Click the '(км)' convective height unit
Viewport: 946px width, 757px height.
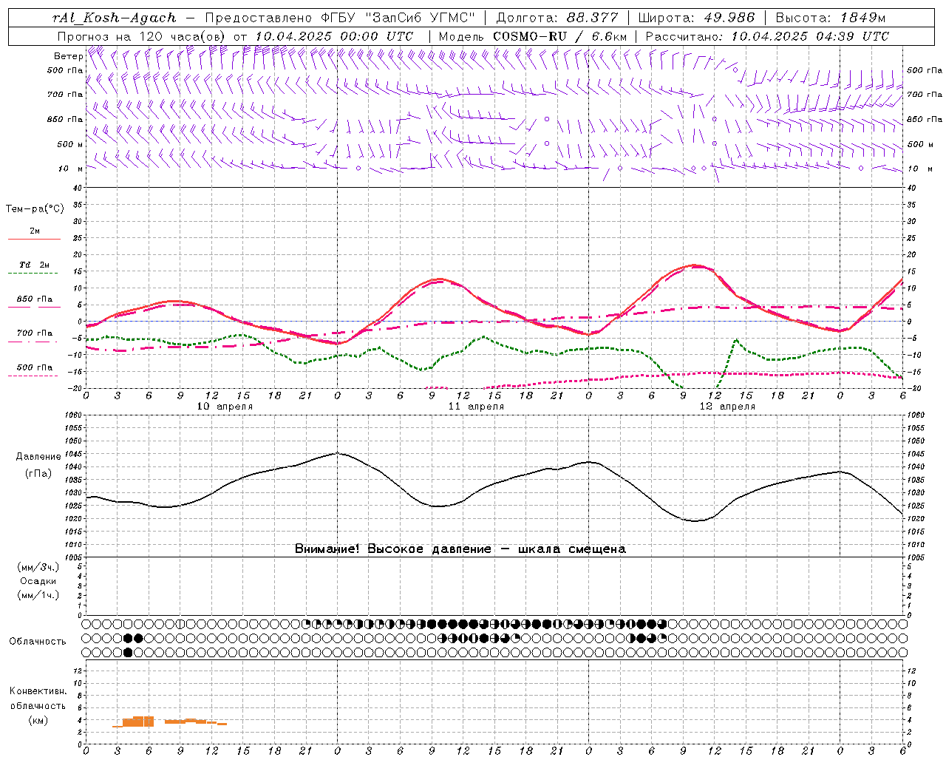38,720
